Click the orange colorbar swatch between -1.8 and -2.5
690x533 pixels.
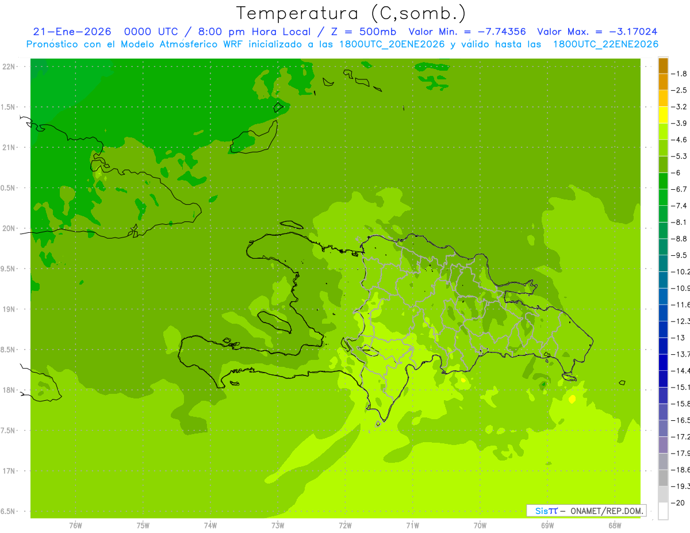click(663, 82)
